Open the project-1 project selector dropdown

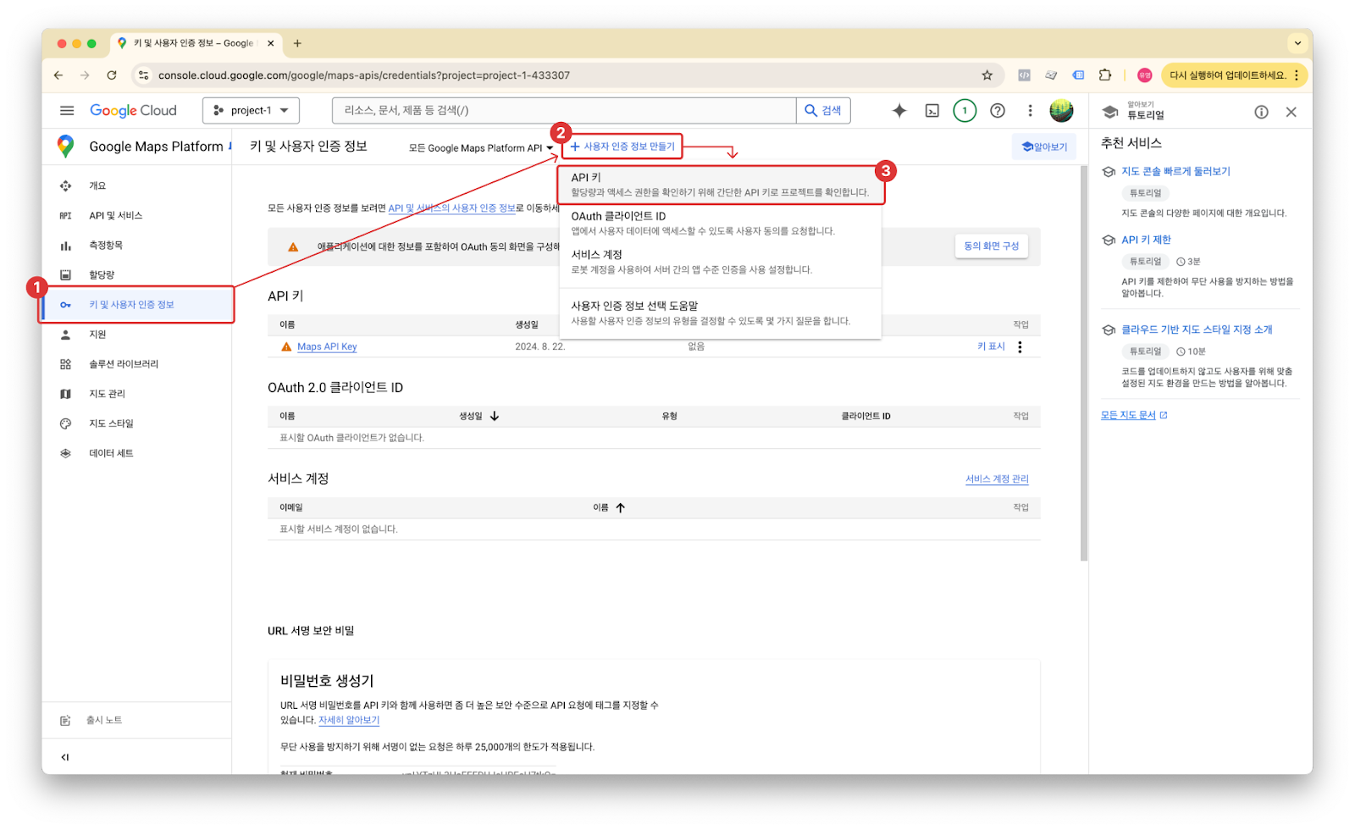pos(251,110)
